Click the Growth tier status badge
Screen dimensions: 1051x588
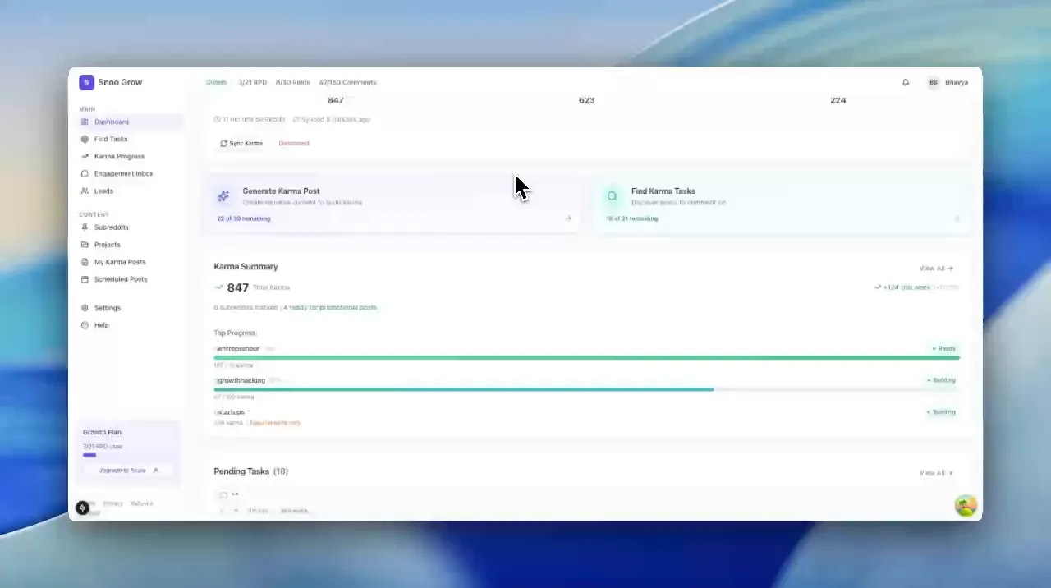[x=216, y=82]
